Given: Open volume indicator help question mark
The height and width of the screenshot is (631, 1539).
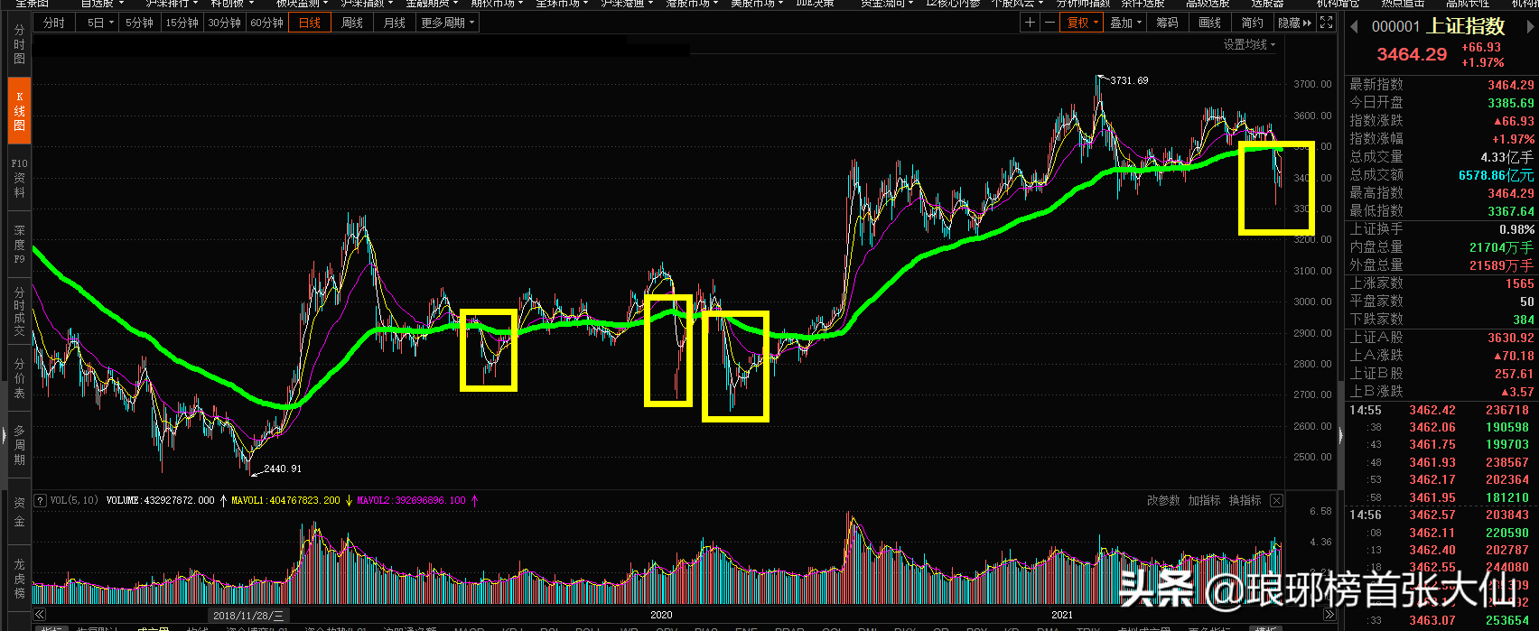Looking at the screenshot, I should pyautogui.click(x=40, y=500).
